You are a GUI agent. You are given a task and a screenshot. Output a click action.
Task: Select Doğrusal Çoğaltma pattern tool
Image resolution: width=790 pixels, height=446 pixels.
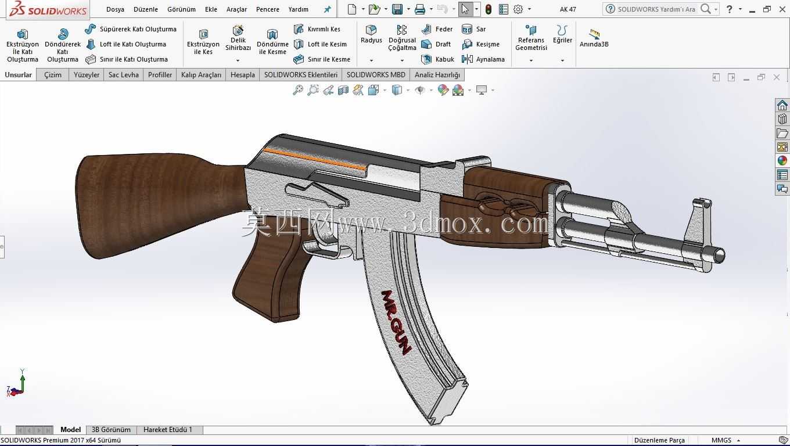point(402,38)
